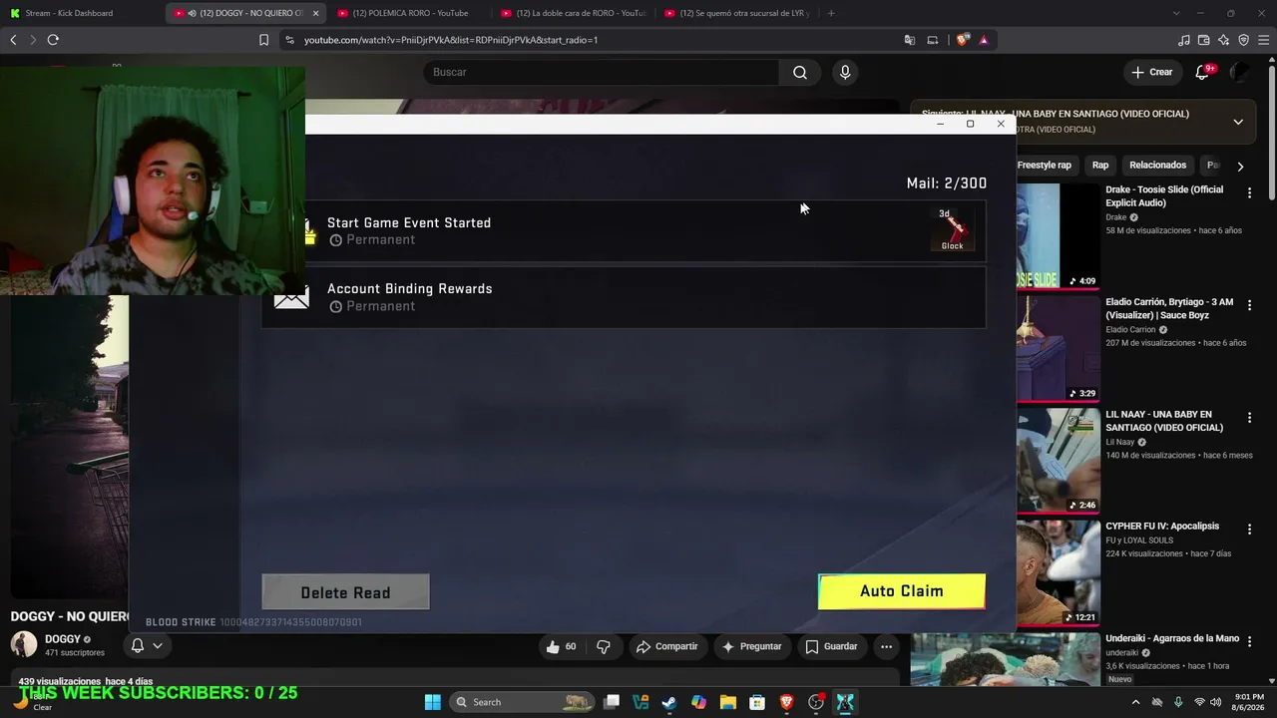Switch to Se quemó otra sucursal tab
This screenshot has width=1277, height=718.
click(x=736, y=13)
